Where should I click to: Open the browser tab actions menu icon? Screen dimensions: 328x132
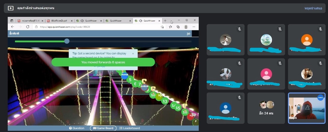[x=12, y=21]
